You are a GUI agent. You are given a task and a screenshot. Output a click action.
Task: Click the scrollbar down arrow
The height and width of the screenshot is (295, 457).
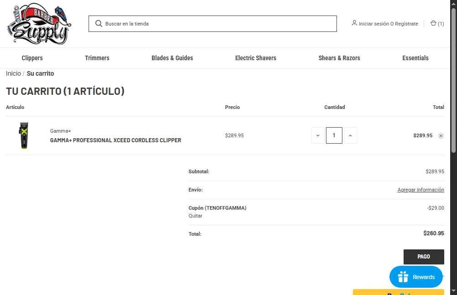coord(453,290)
